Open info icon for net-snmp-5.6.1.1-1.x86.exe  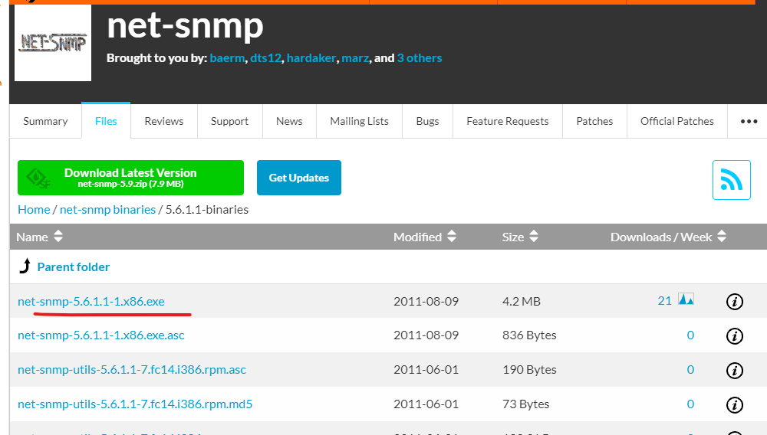pos(734,302)
